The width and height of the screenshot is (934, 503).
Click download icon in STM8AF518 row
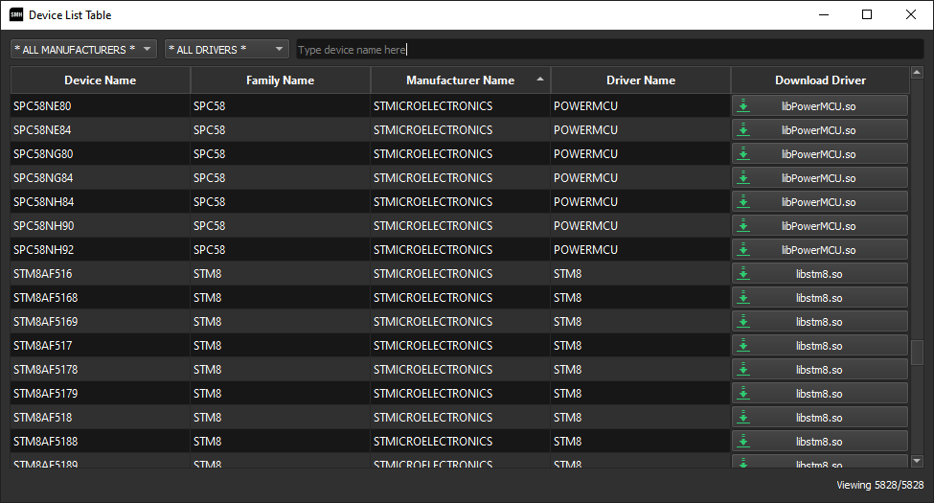[x=743, y=417]
